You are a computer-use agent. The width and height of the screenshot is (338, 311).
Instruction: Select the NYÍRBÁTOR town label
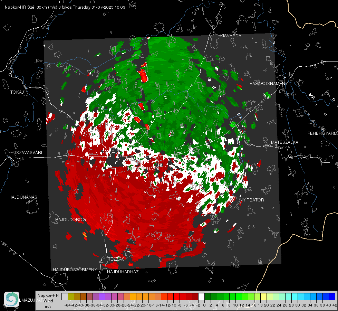click(x=252, y=200)
